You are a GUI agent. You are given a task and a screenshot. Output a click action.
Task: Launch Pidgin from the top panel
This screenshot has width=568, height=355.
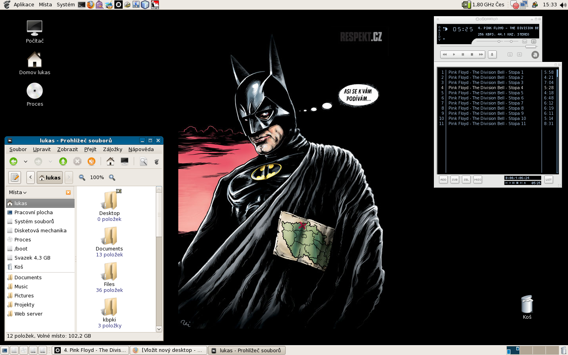[x=100, y=5]
